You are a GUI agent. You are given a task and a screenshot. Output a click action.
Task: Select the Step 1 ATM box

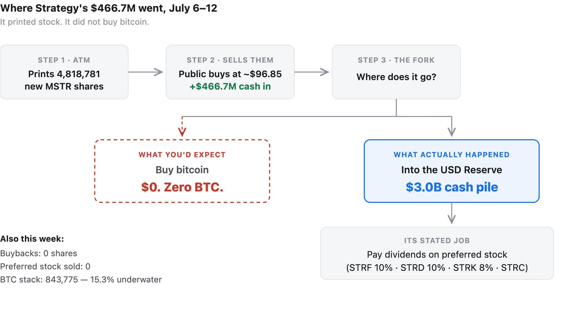(x=64, y=72)
